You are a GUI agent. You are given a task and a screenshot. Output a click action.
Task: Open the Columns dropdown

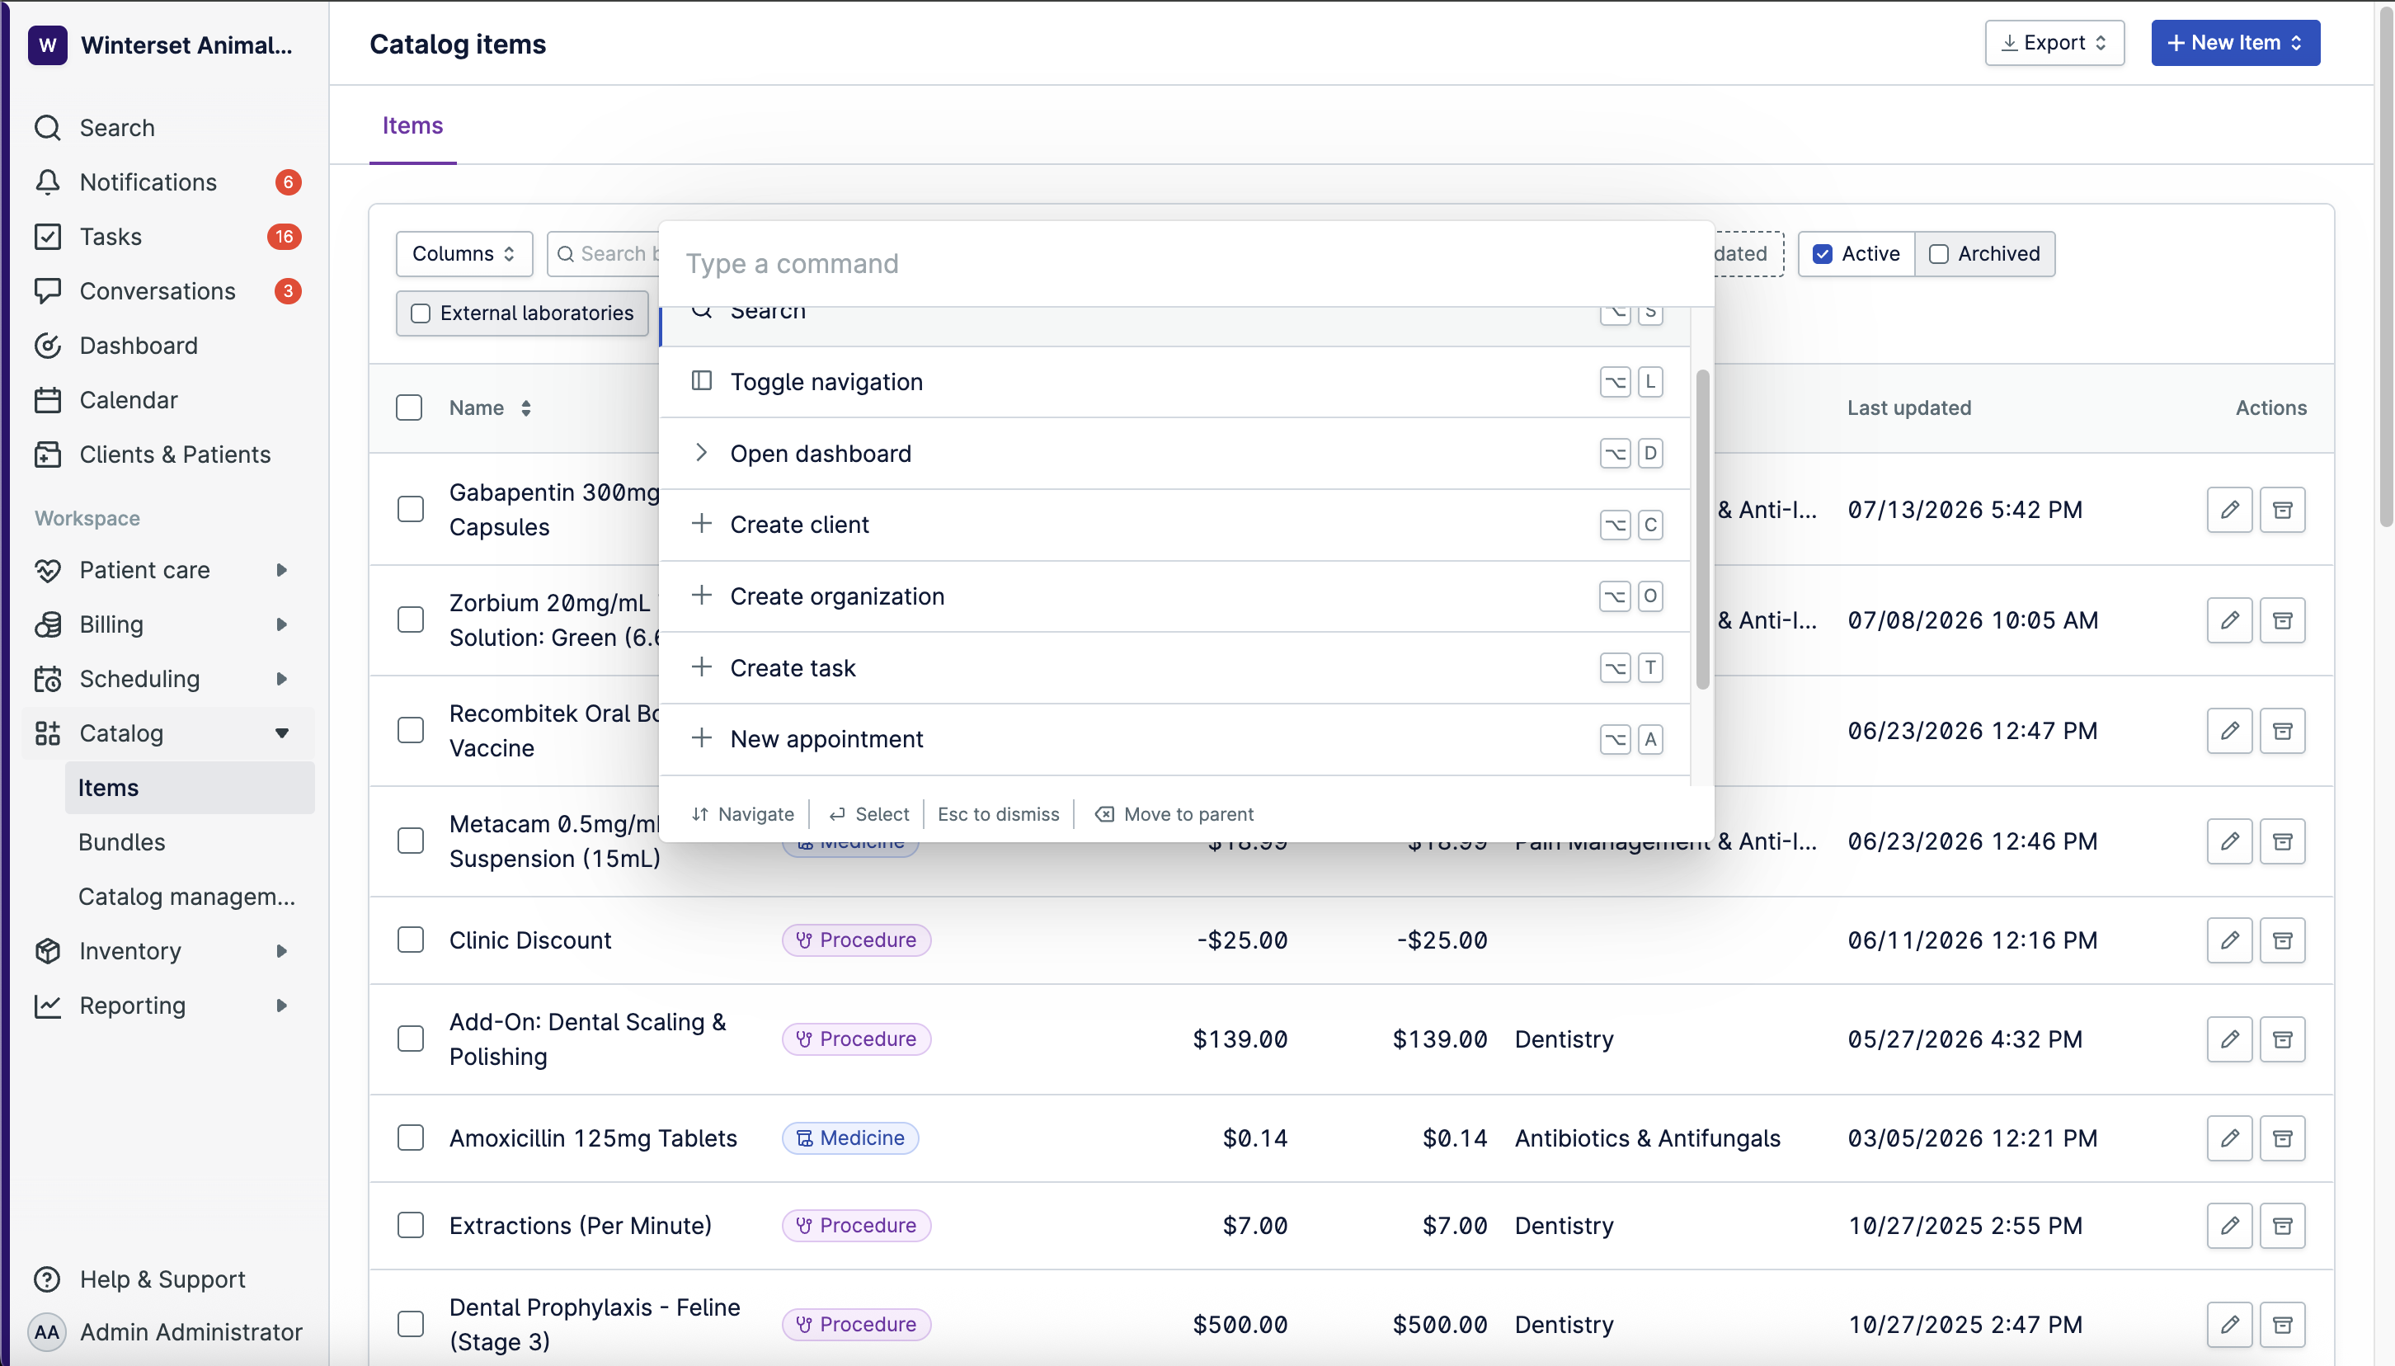coord(464,254)
